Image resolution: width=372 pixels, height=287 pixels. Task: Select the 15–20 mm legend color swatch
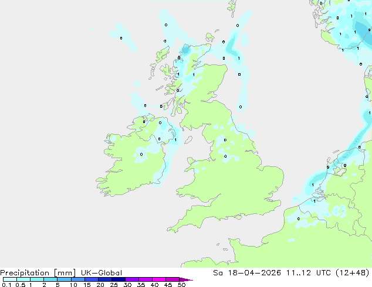click(x=92, y=279)
